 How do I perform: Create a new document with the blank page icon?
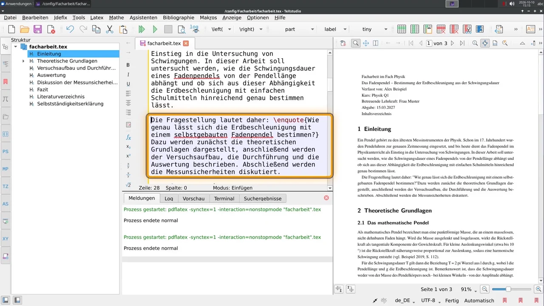[x=11, y=29]
